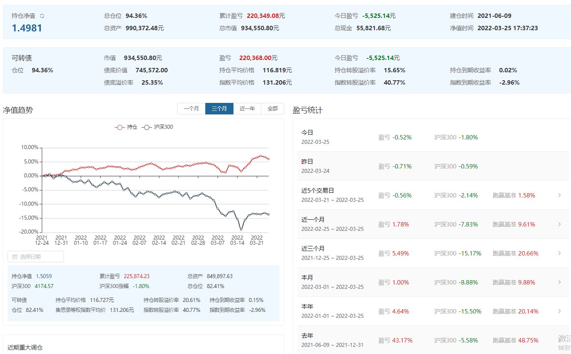Switch chart range to 一个月

[x=191, y=108]
